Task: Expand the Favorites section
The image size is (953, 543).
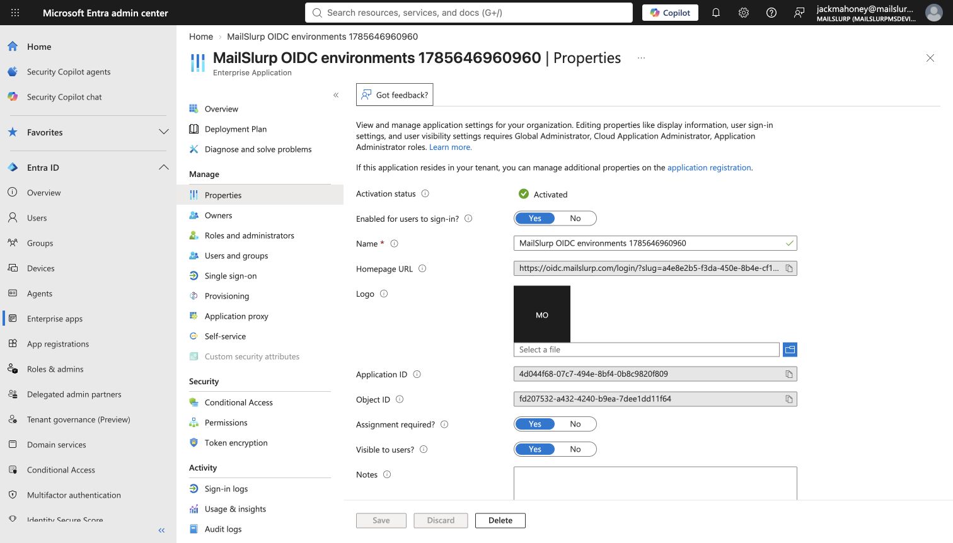Action: point(164,132)
